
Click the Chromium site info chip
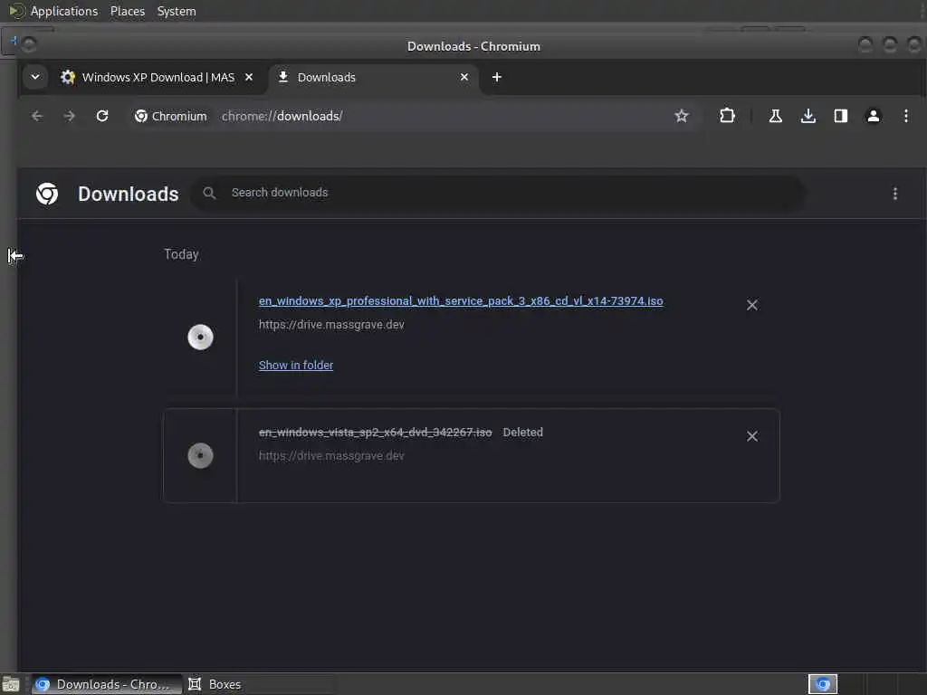171,116
